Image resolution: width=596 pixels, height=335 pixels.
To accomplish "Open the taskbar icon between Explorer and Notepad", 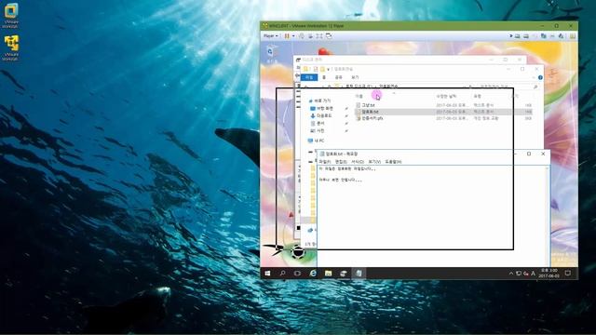I will click(344, 273).
